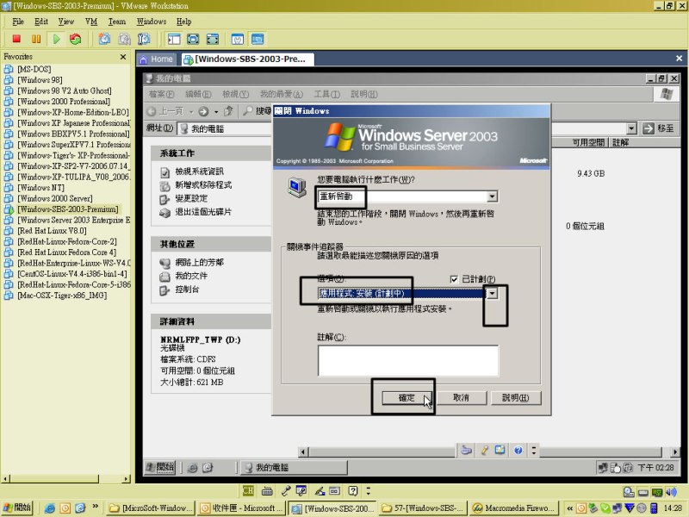The height and width of the screenshot is (517, 689).
Task: Open the VMware Edit menu
Action: pyautogui.click(x=41, y=22)
